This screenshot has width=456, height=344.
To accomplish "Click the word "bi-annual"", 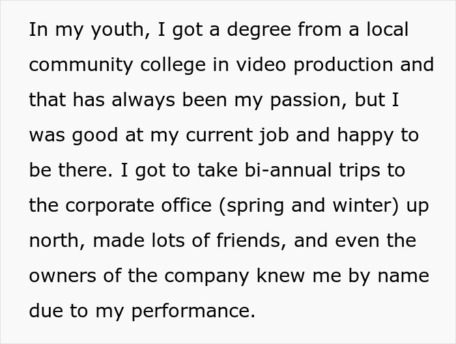I will (x=288, y=171).
